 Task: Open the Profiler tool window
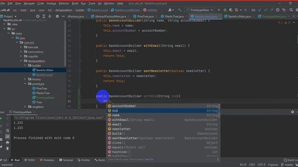(84, 160)
